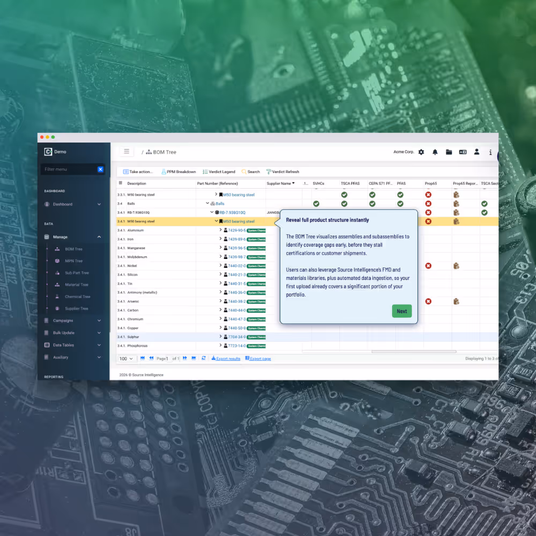This screenshot has height=536, width=536.
Task: Click flask icon beside 7429-90-5
Action: 226,230
